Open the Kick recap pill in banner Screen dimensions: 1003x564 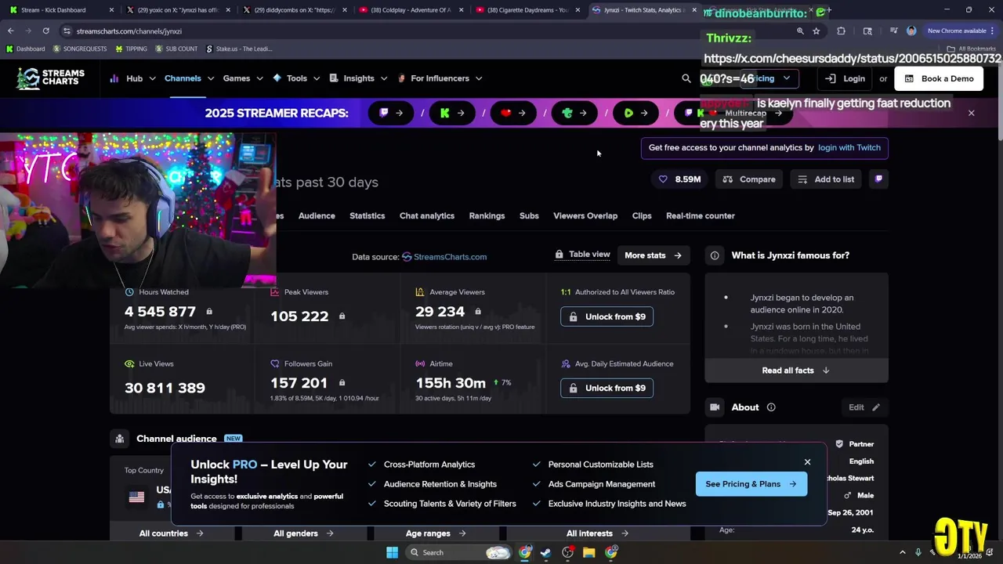pyautogui.click(x=452, y=113)
